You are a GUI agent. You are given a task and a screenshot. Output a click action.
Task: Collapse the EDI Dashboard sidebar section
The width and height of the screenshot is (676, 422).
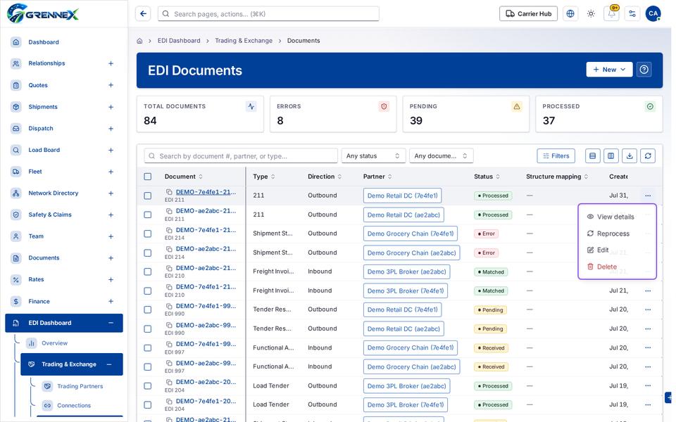111,323
